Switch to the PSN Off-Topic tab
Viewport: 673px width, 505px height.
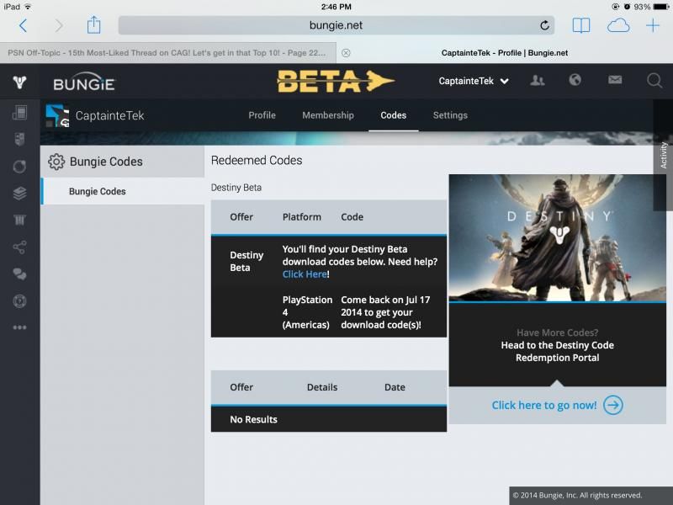click(167, 53)
